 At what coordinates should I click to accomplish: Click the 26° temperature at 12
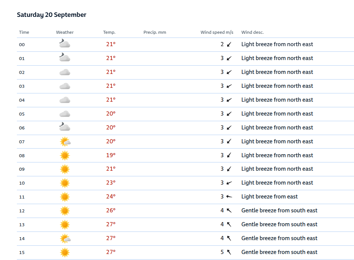click(x=111, y=210)
